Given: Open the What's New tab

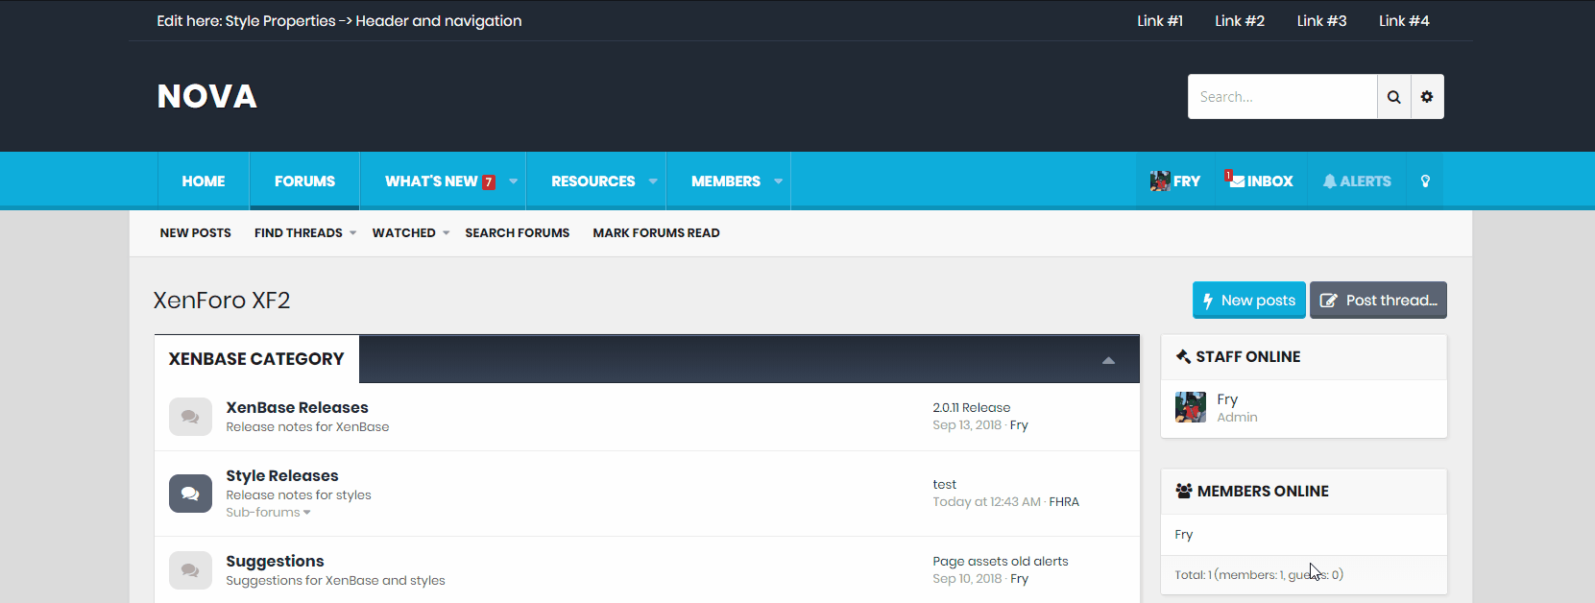Looking at the screenshot, I should [431, 181].
